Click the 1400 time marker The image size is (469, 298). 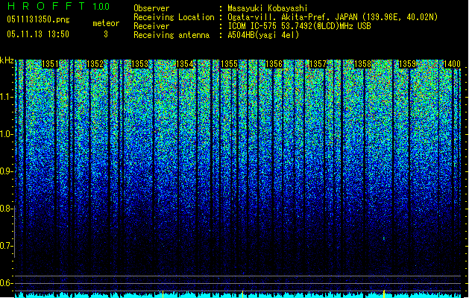[452, 64]
